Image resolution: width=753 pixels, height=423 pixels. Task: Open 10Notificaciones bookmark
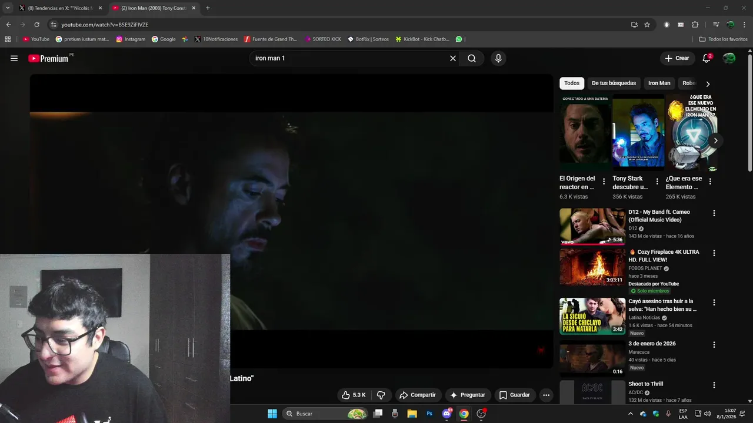(215, 39)
